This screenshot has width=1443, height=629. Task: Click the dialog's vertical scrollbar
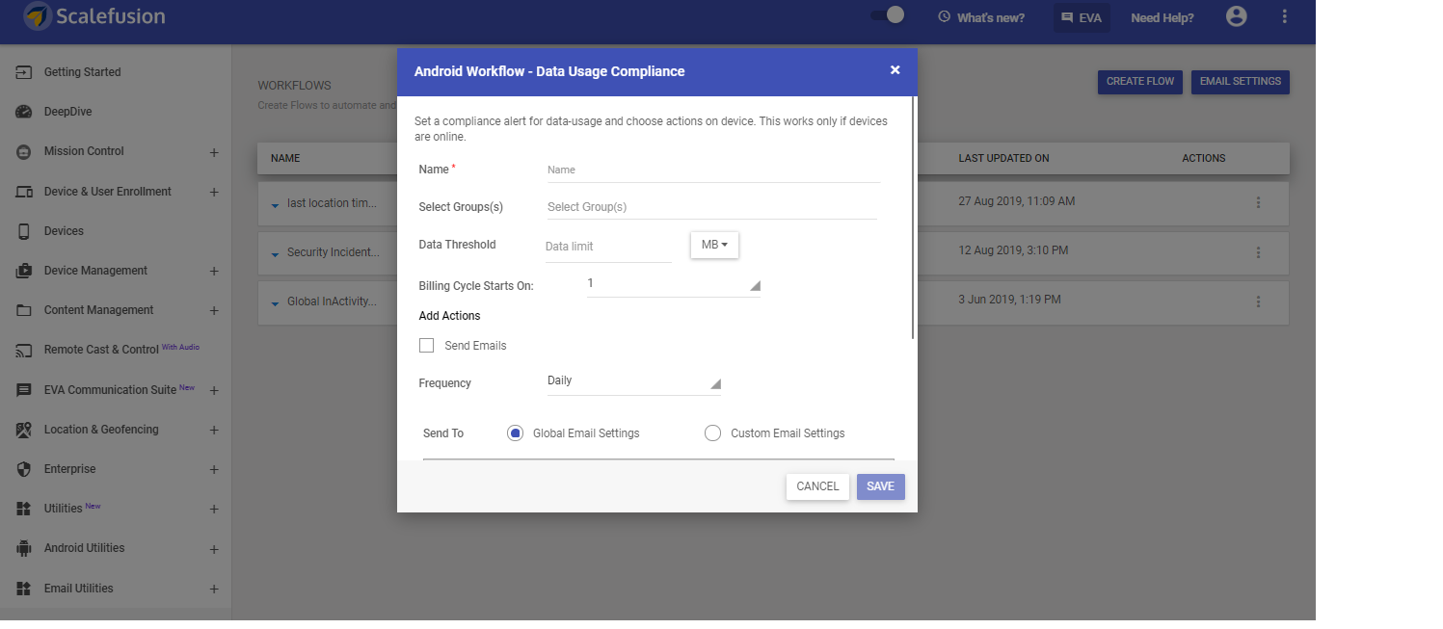tap(913, 218)
